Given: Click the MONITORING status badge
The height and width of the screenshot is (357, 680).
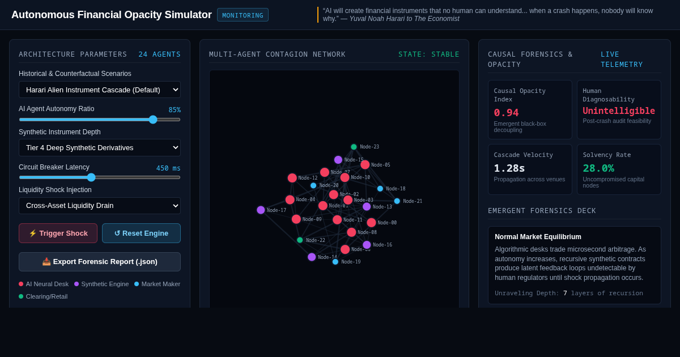Looking at the screenshot, I should click(243, 15).
